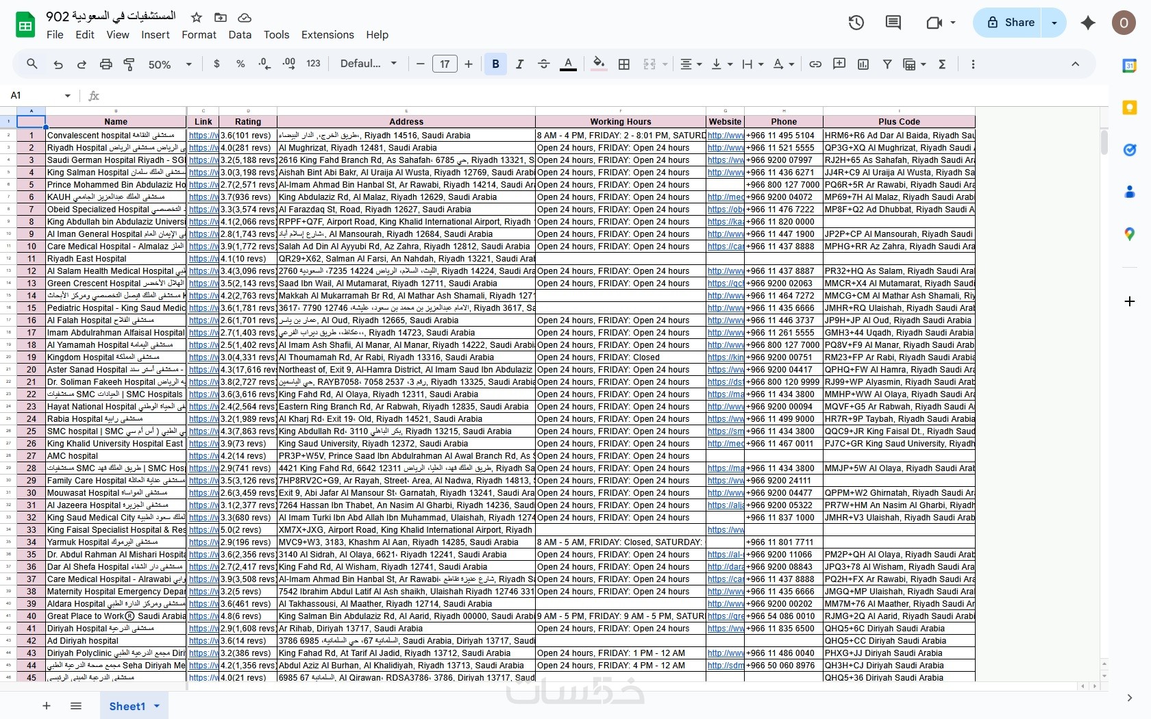Redo the last action
The width and height of the screenshot is (1151, 719).
tap(82, 64)
